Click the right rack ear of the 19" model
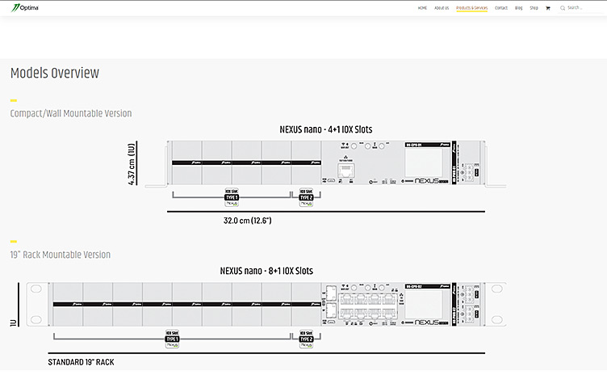The height and width of the screenshot is (388, 607). click(496, 304)
